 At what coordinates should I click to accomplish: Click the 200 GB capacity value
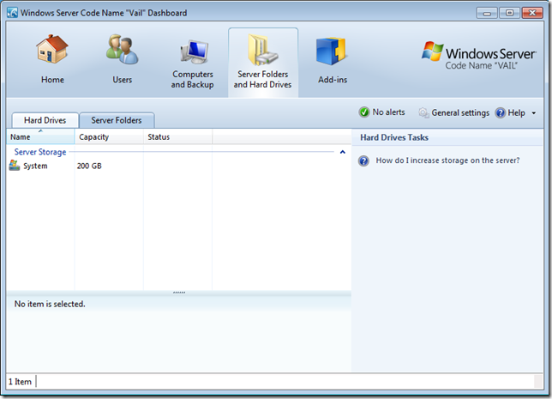[89, 166]
